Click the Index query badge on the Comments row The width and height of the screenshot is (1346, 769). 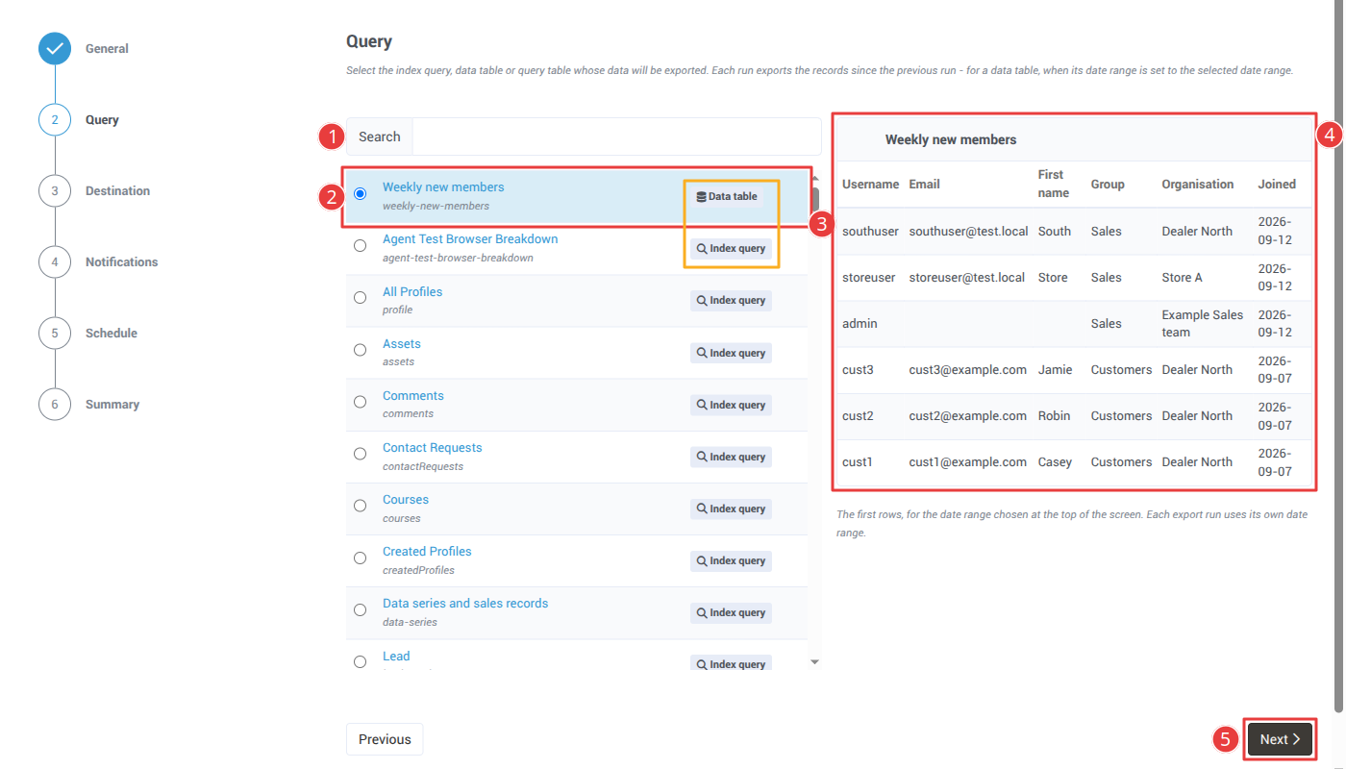pyautogui.click(x=731, y=405)
